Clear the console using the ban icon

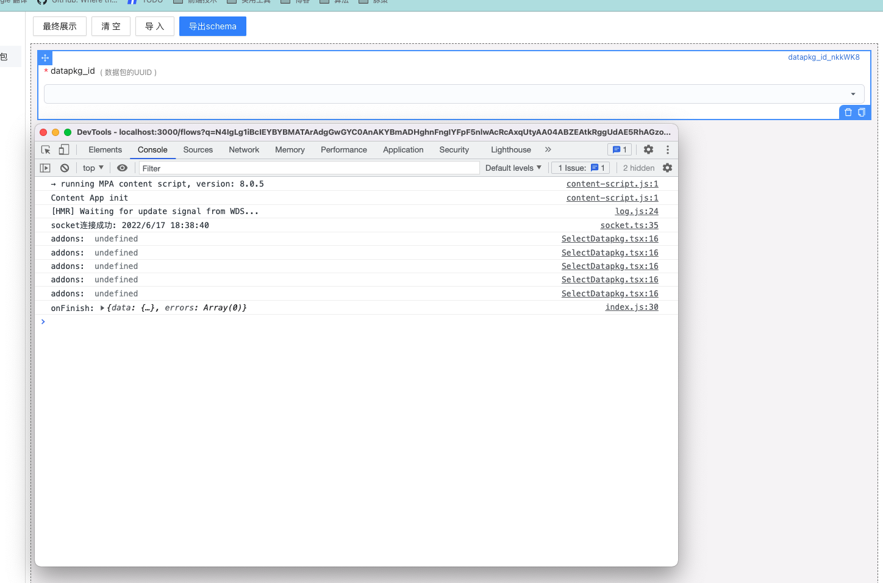click(x=64, y=168)
